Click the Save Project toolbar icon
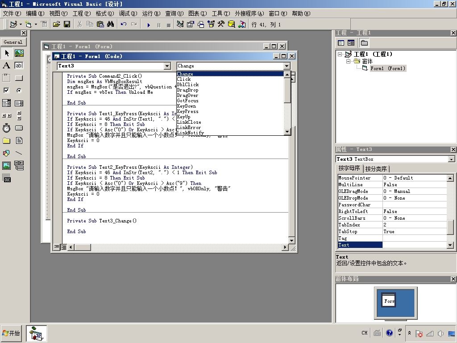 (67, 25)
